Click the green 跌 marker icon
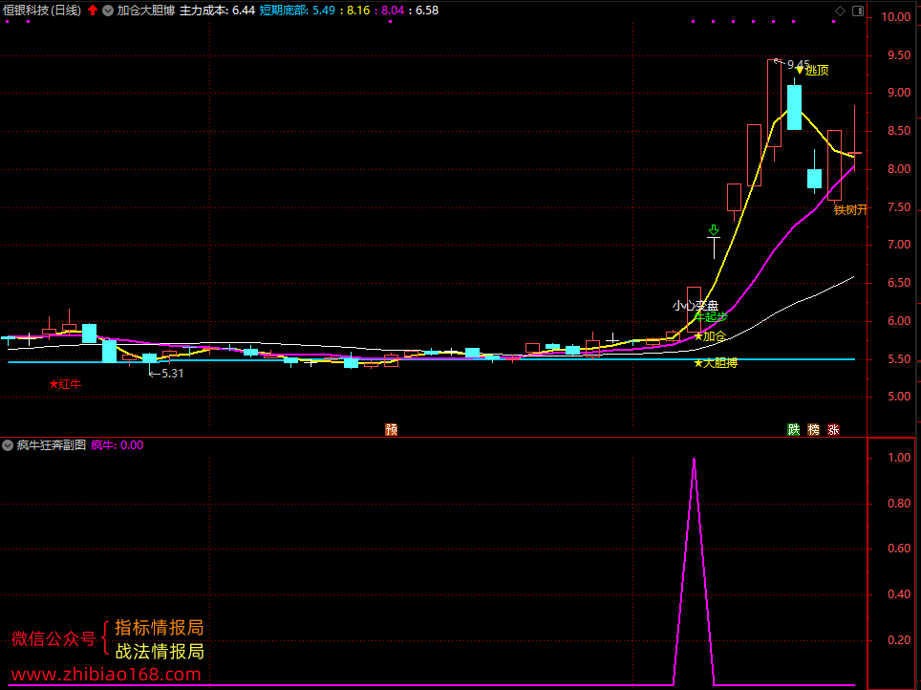The width and height of the screenshot is (921, 690). [x=794, y=430]
